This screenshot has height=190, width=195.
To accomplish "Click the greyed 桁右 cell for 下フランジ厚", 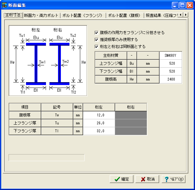I will click(x=131, y=131).
